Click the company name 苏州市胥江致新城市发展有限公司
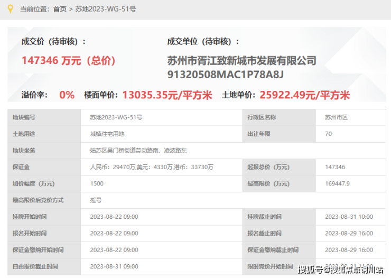This screenshot has width=391, height=278. point(241,60)
